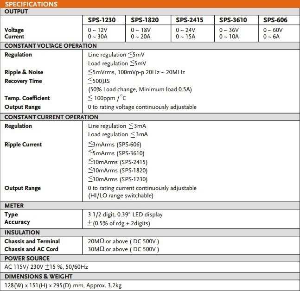
Task: Click Regulation label under Constant Current
Action: pos(18,126)
